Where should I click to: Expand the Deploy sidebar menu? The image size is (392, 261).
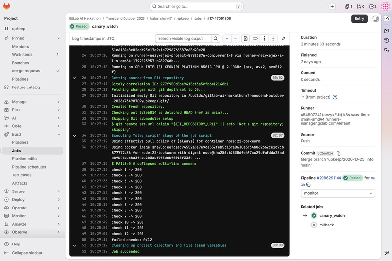[x=33, y=200]
